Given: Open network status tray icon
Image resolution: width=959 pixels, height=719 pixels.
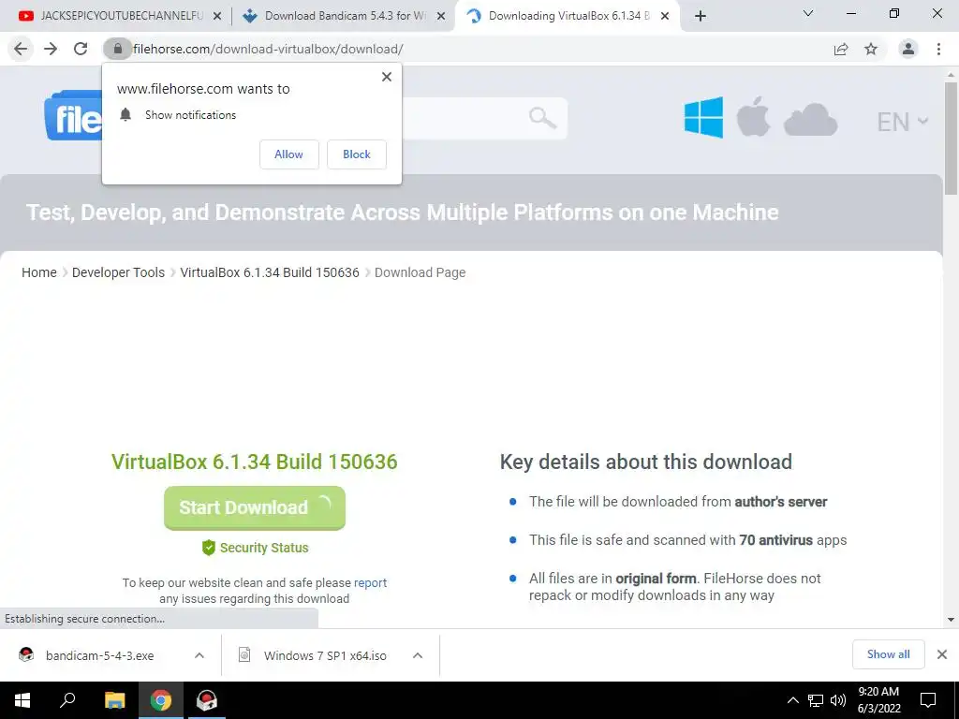Looking at the screenshot, I should click(816, 700).
